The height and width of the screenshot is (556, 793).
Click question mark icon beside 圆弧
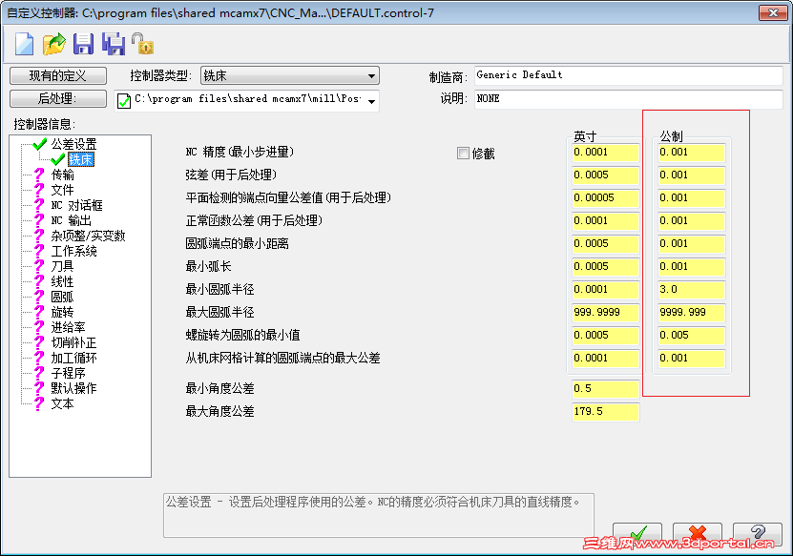click(39, 297)
